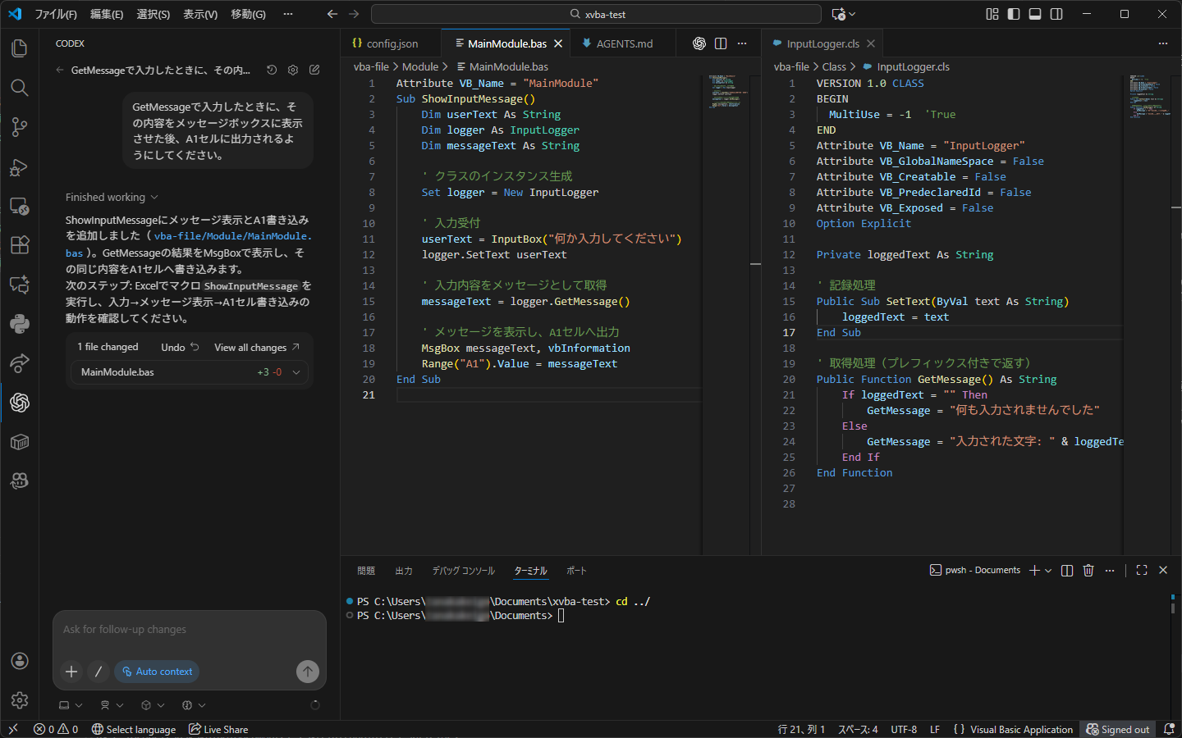Open the Extensions view in sidebar
Screen dimensions: 1182x738
[20, 245]
